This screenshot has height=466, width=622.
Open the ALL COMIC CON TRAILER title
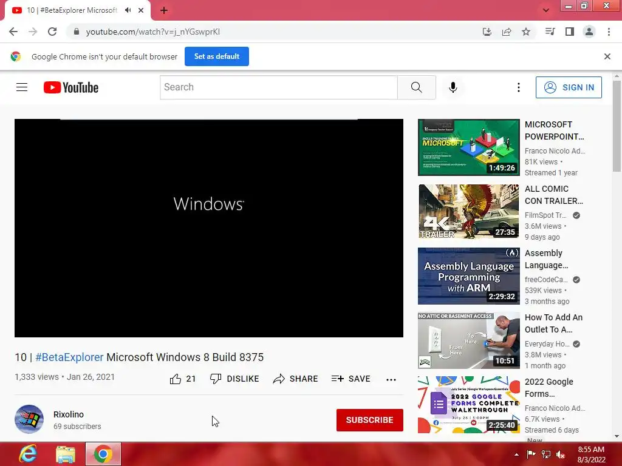[554, 195]
